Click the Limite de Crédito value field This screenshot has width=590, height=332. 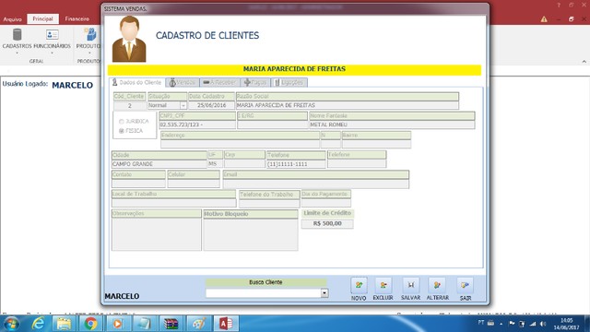click(x=327, y=223)
